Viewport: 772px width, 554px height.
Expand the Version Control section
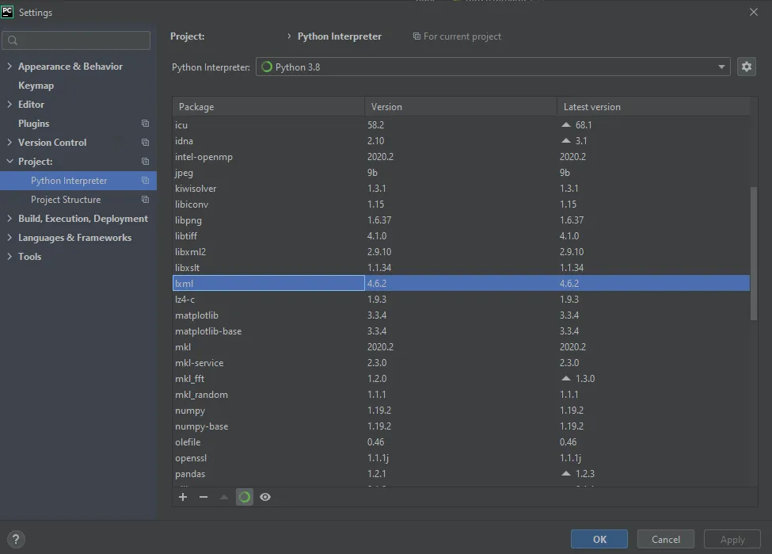click(10, 142)
